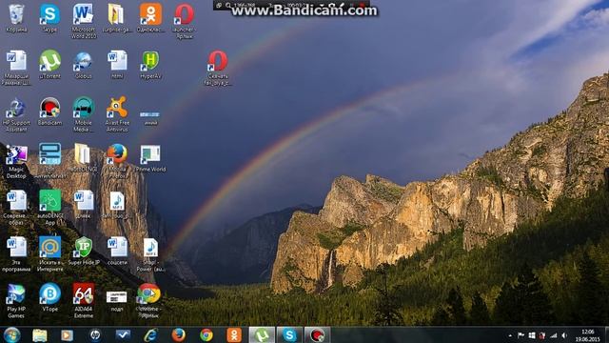Open the volume control in tray
Image resolution: width=609 pixels, height=343 pixels.
[564, 335]
